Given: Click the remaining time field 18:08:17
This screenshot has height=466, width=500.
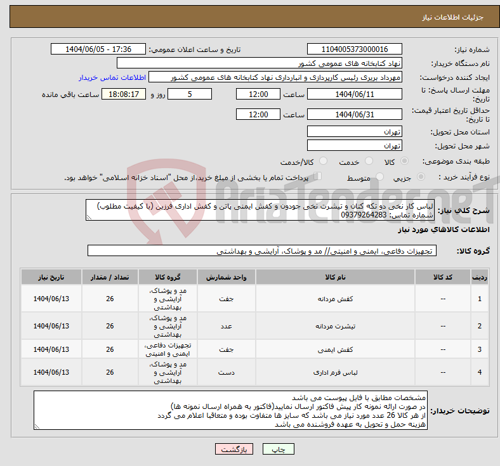Looking at the screenshot, I should 124,94.
